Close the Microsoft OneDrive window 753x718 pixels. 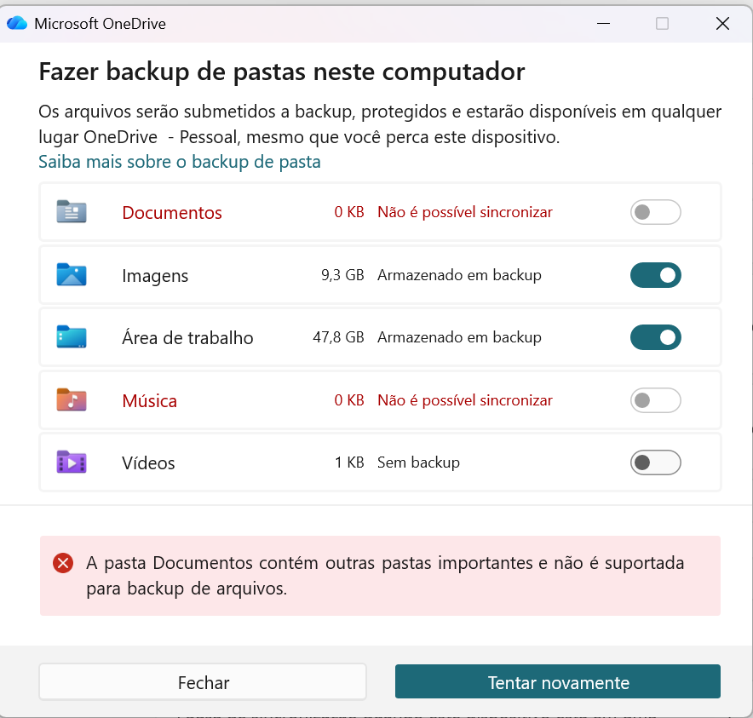coord(722,23)
